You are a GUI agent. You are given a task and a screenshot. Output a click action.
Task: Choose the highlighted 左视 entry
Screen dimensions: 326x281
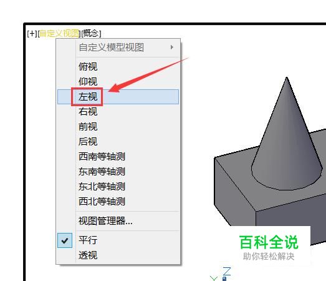click(x=118, y=97)
